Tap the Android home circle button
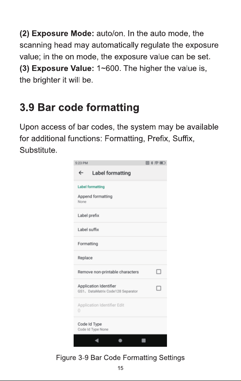This screenshot has height=381, width=241. click(x=120, y=340)
